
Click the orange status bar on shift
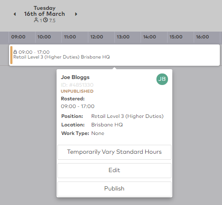(x=11, y=55)
